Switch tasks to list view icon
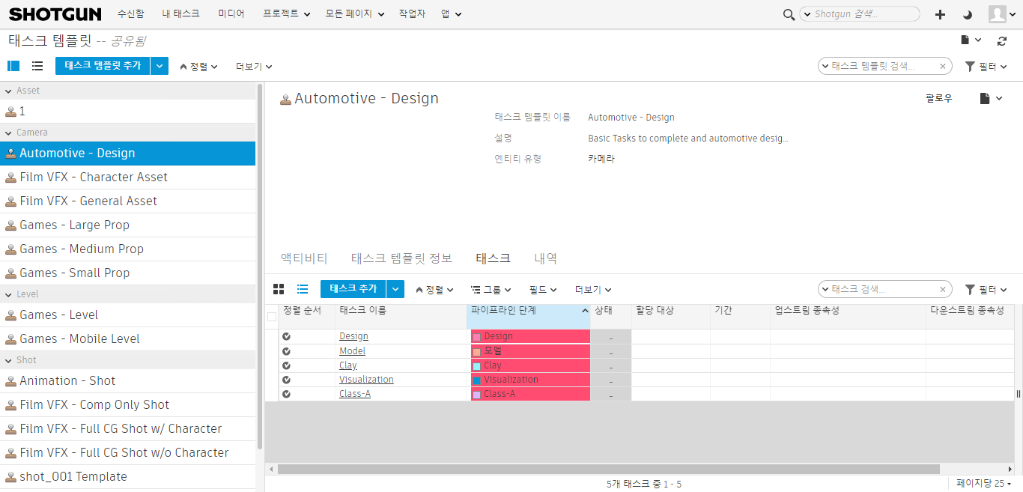This screenshot has height=492, width=1023. [x=303, y=289]
